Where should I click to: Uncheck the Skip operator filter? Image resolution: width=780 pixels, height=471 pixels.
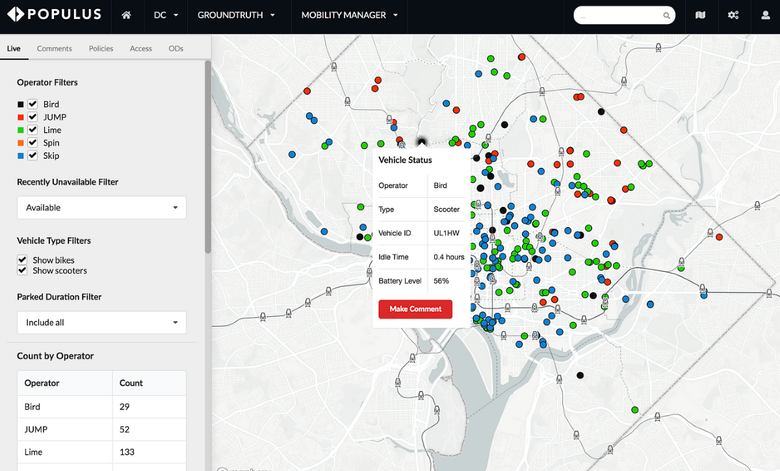click(32, 155)
